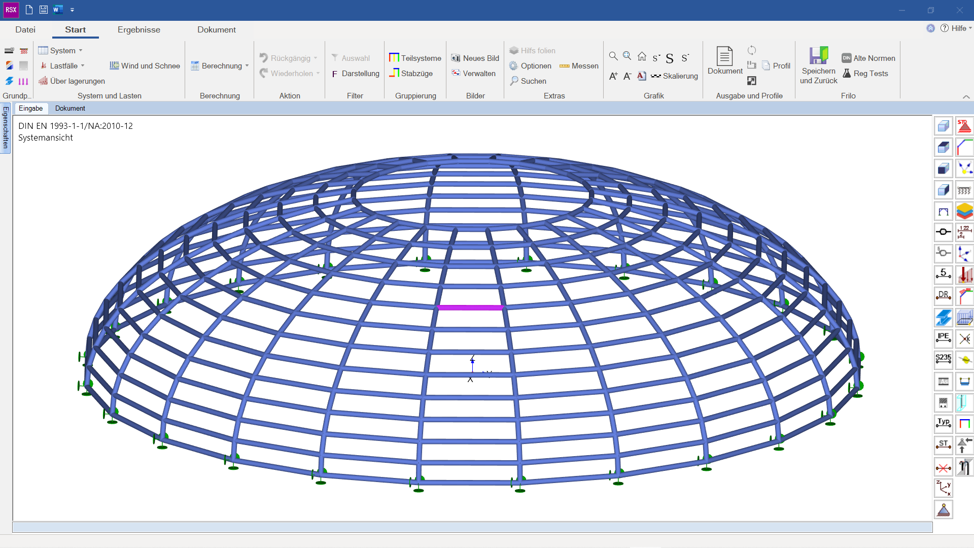974x548 pixels.
Task: Select the Eingabe tab
Action: click(31, 108)
